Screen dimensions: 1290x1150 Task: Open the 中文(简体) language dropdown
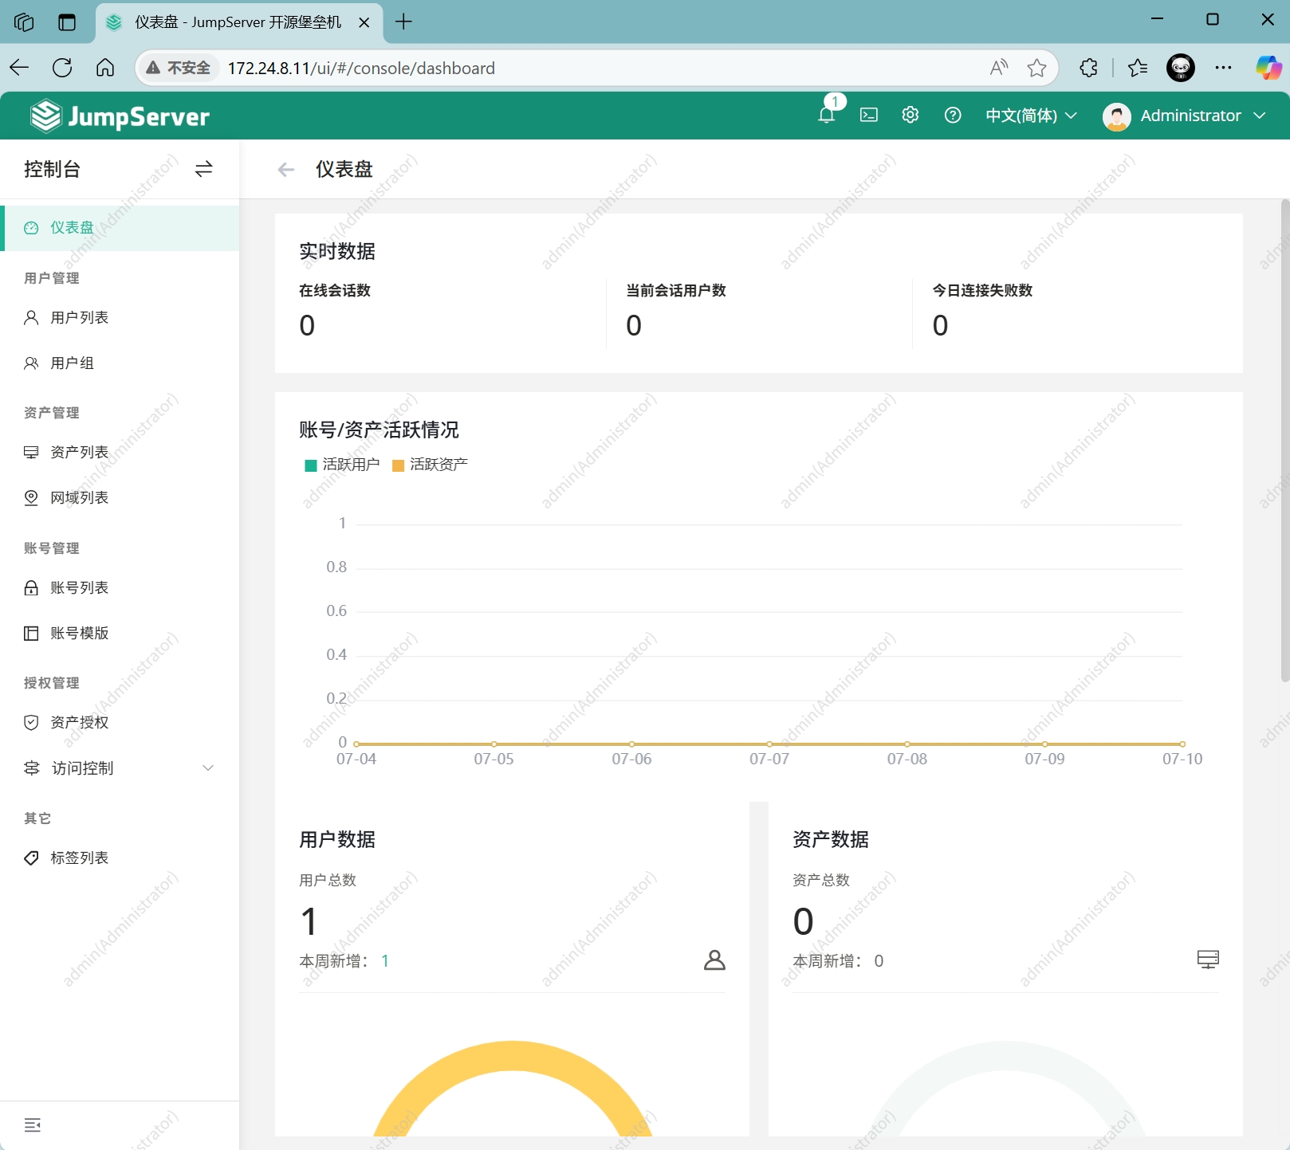click(x=1031, y=116)
